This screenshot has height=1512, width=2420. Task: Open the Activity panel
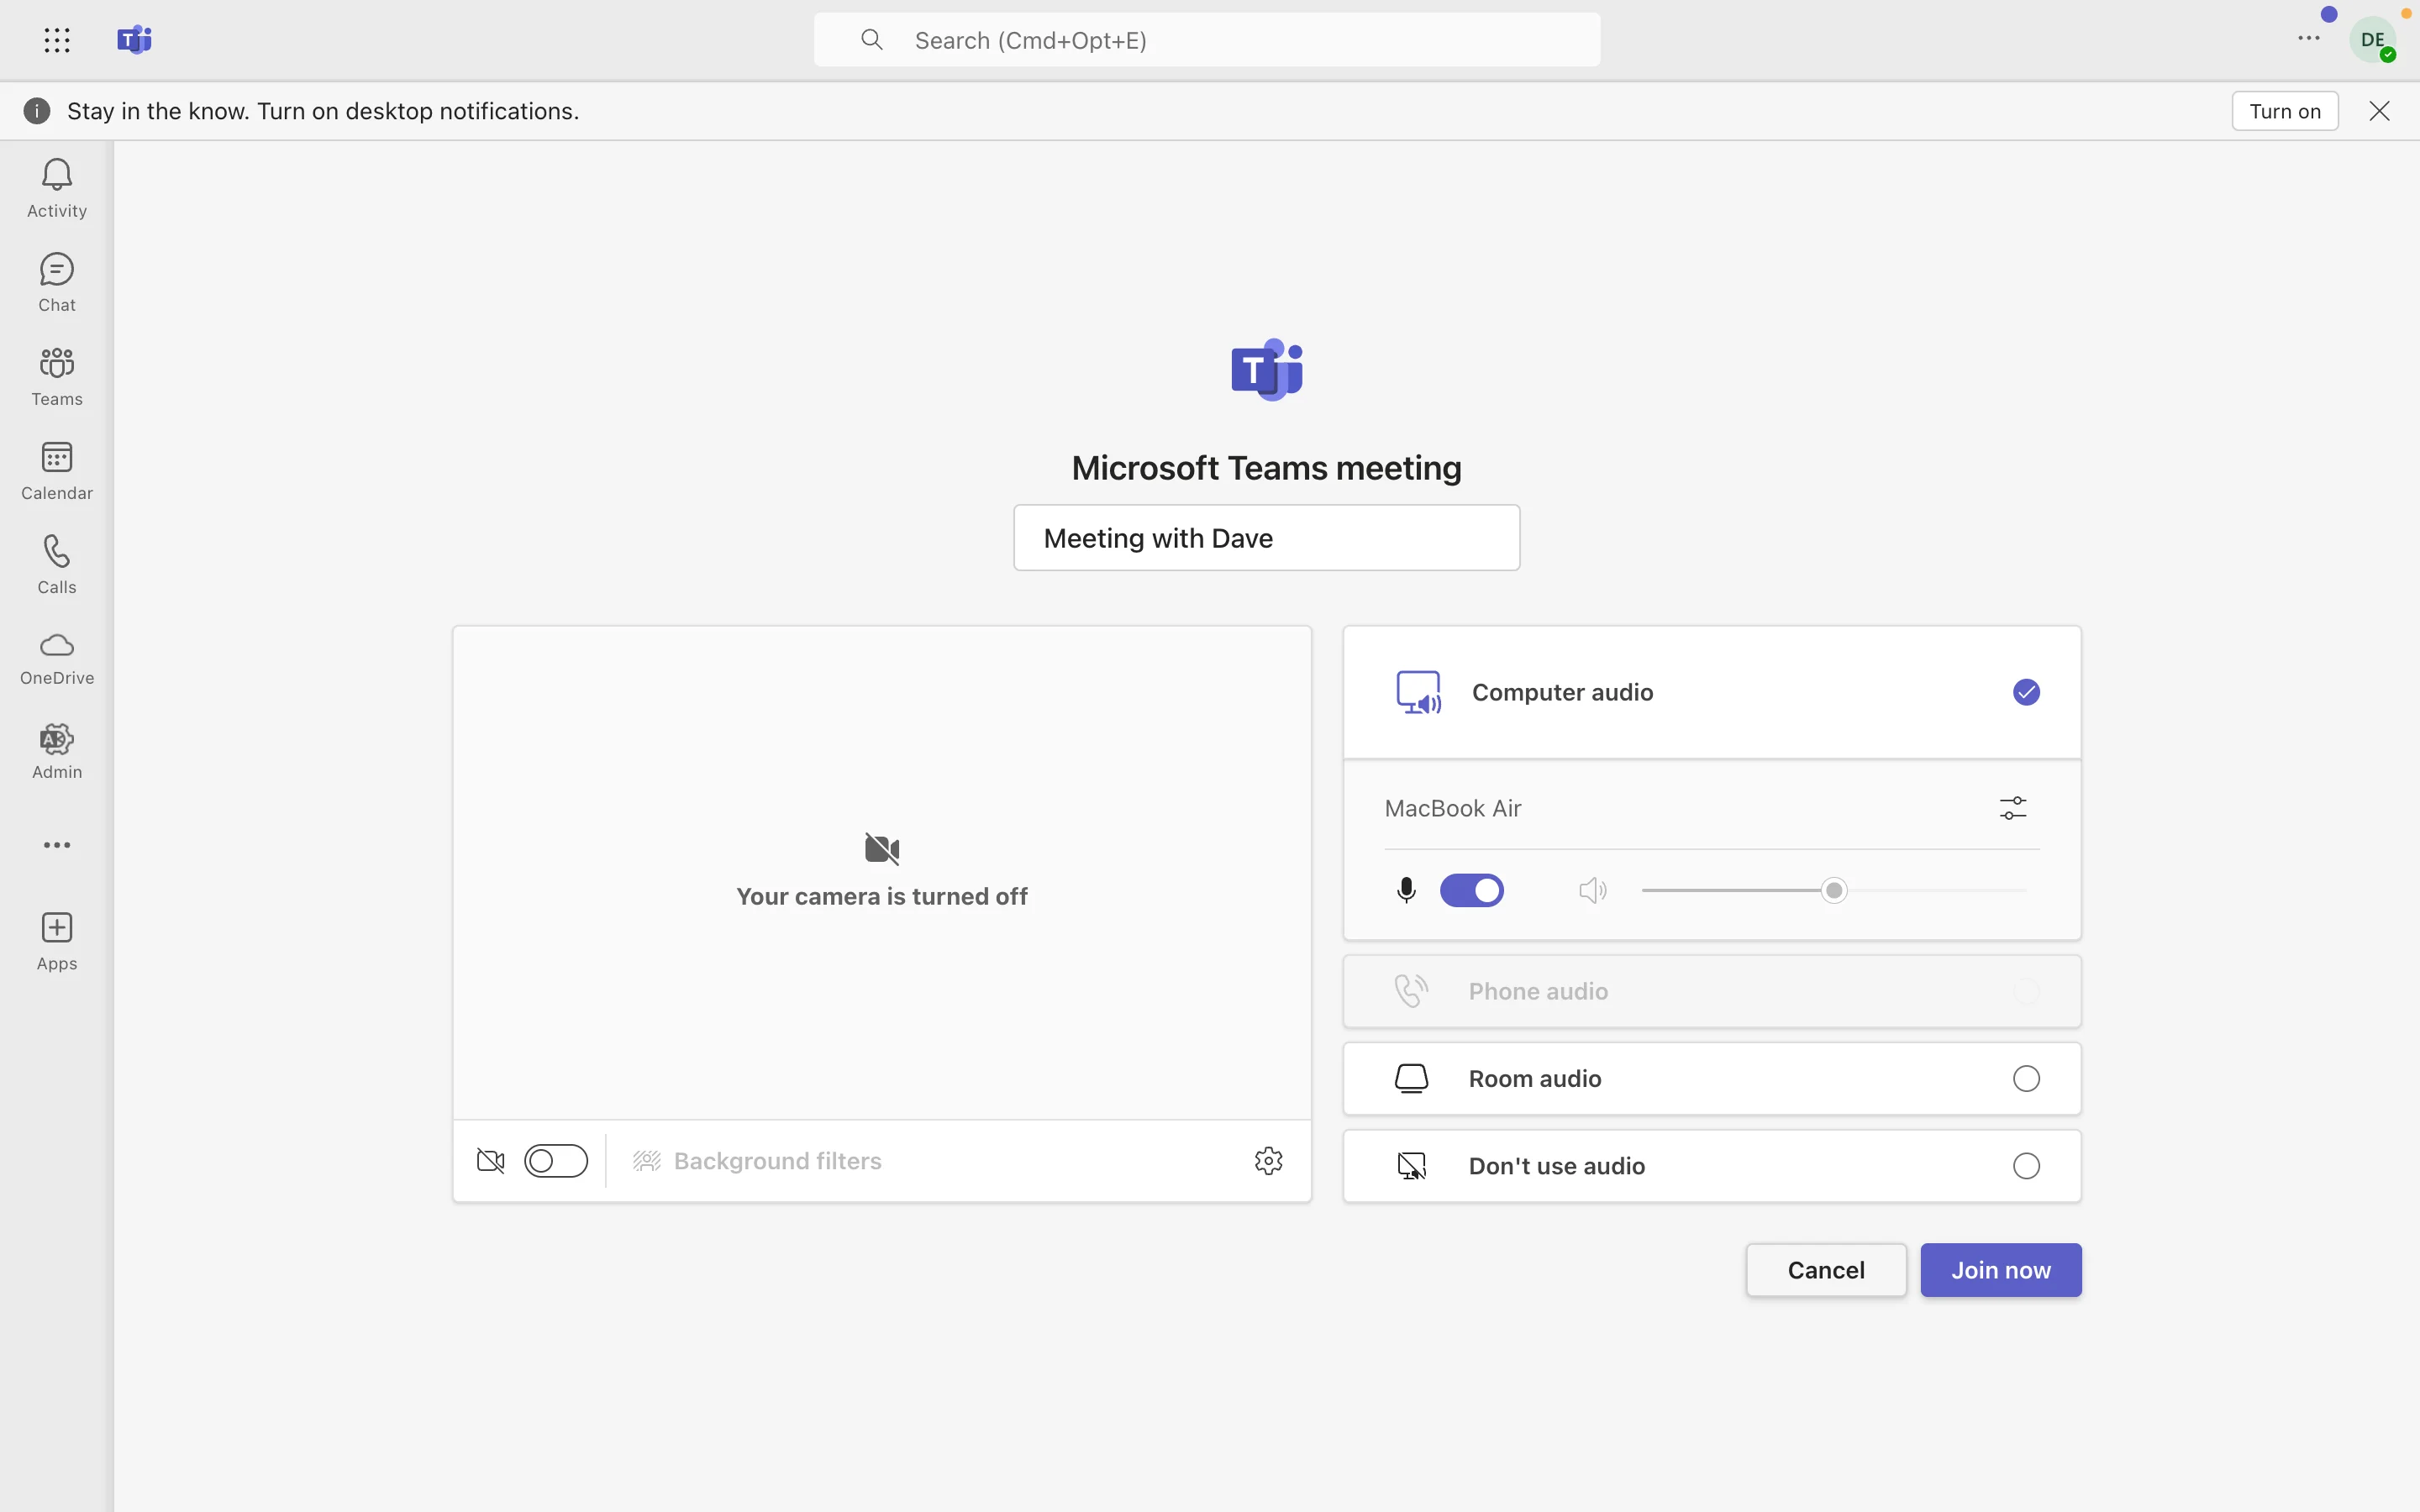point(57,186)
